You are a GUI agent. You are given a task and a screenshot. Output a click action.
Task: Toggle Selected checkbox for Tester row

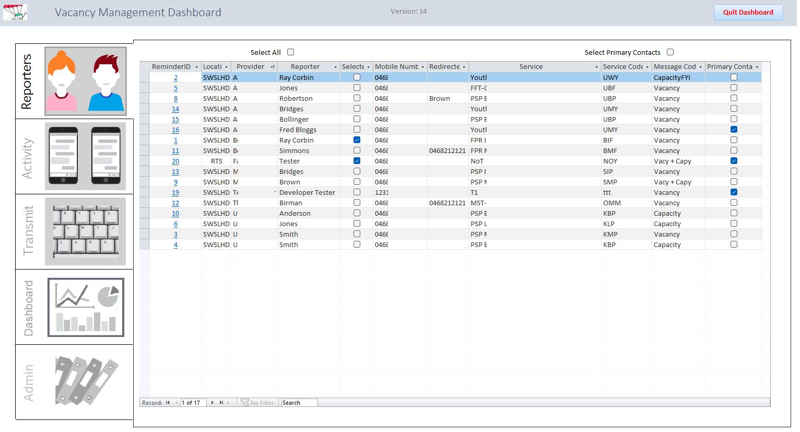point(357,161)
